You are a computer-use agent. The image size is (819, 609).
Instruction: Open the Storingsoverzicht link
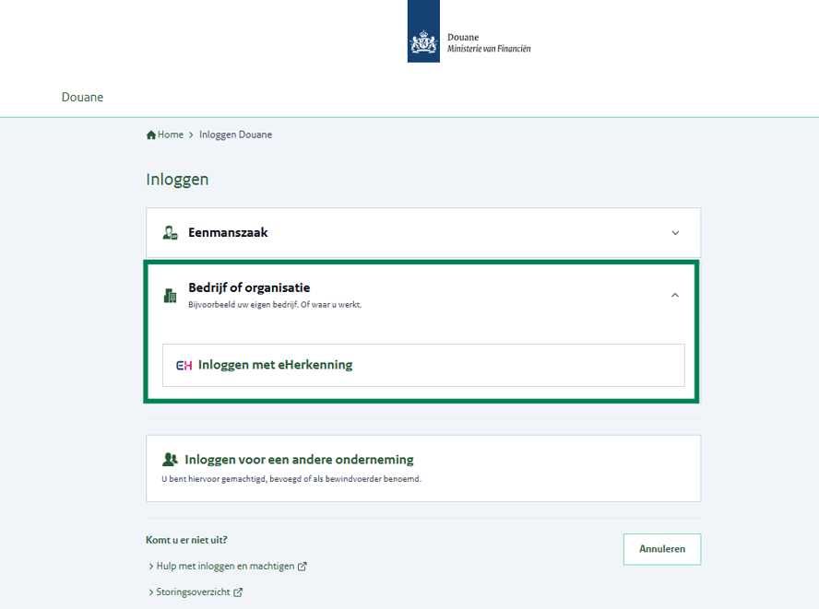[x=193, y=592]
